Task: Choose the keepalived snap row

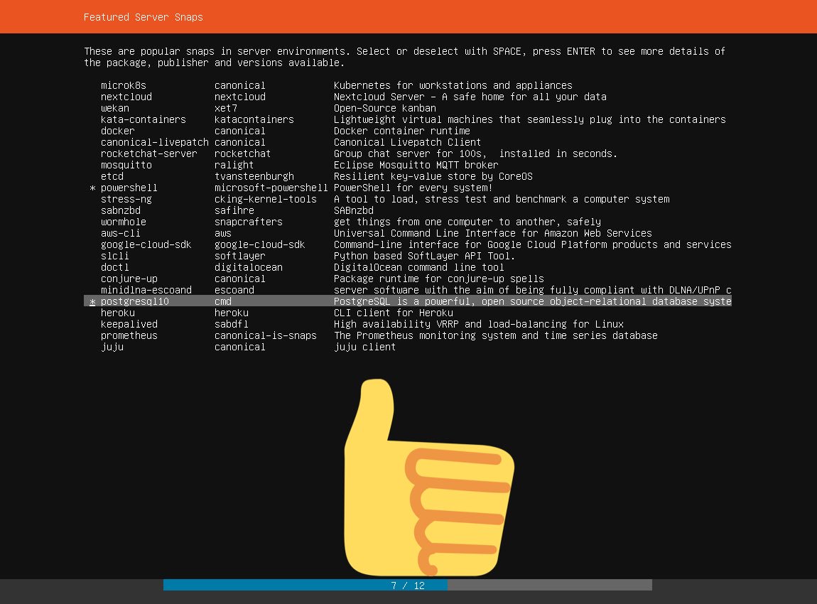Action: click(408, 324)
